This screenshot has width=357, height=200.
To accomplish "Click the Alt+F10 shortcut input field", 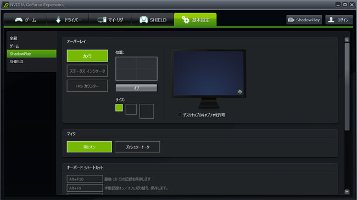I will tap(85, 179).
